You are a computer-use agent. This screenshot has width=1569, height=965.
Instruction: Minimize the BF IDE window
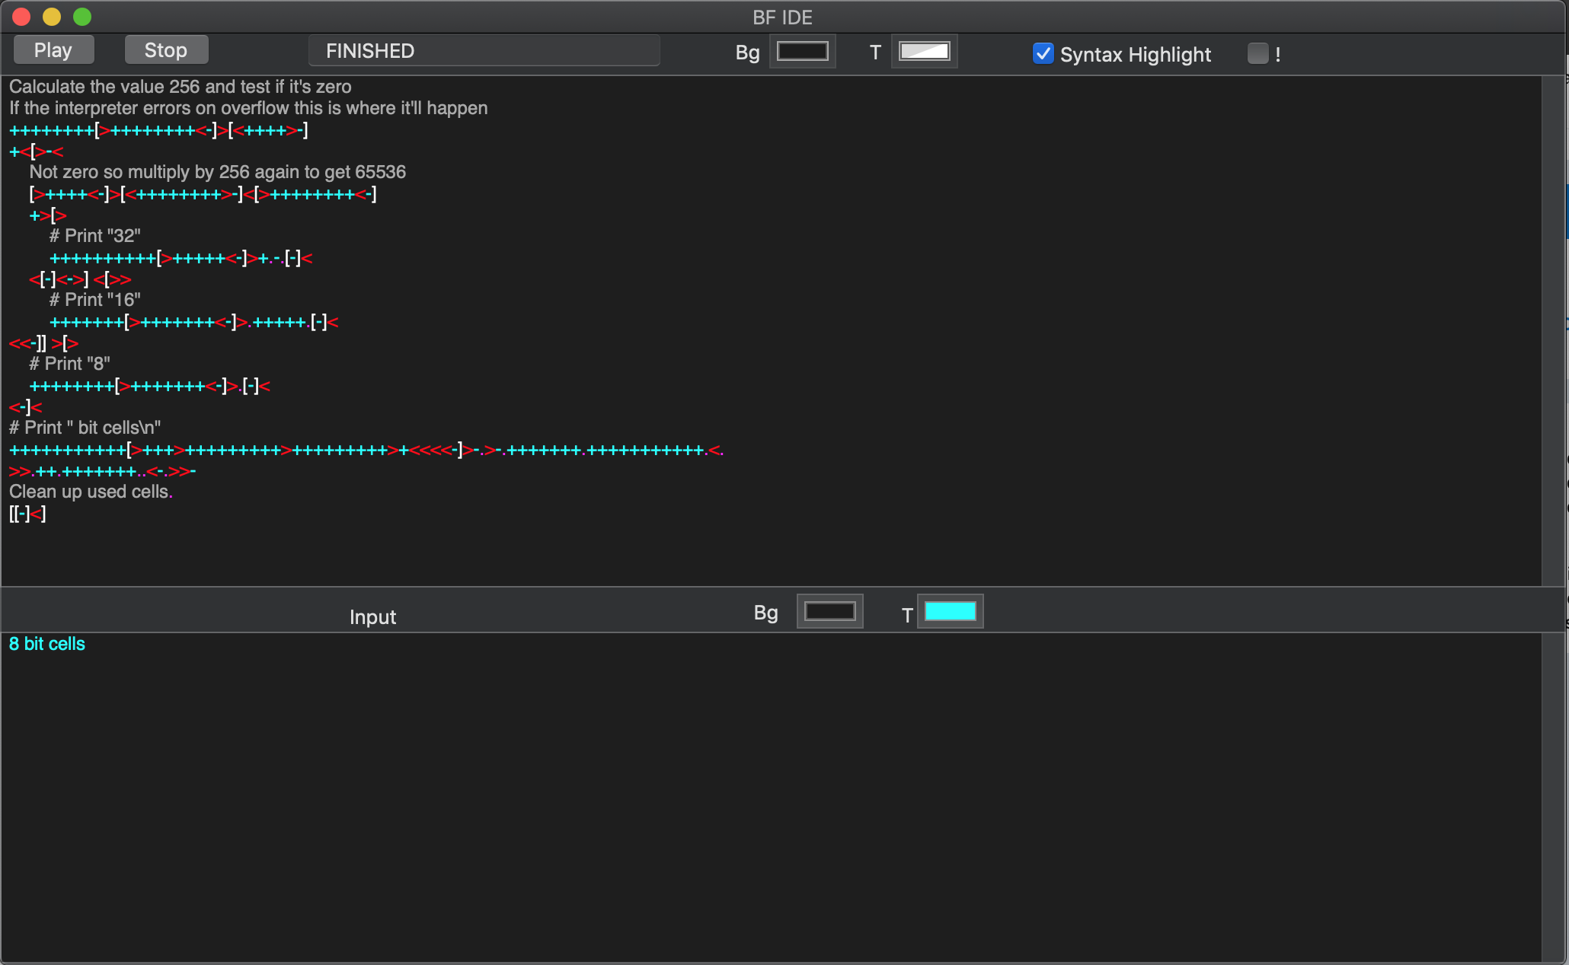52,16
